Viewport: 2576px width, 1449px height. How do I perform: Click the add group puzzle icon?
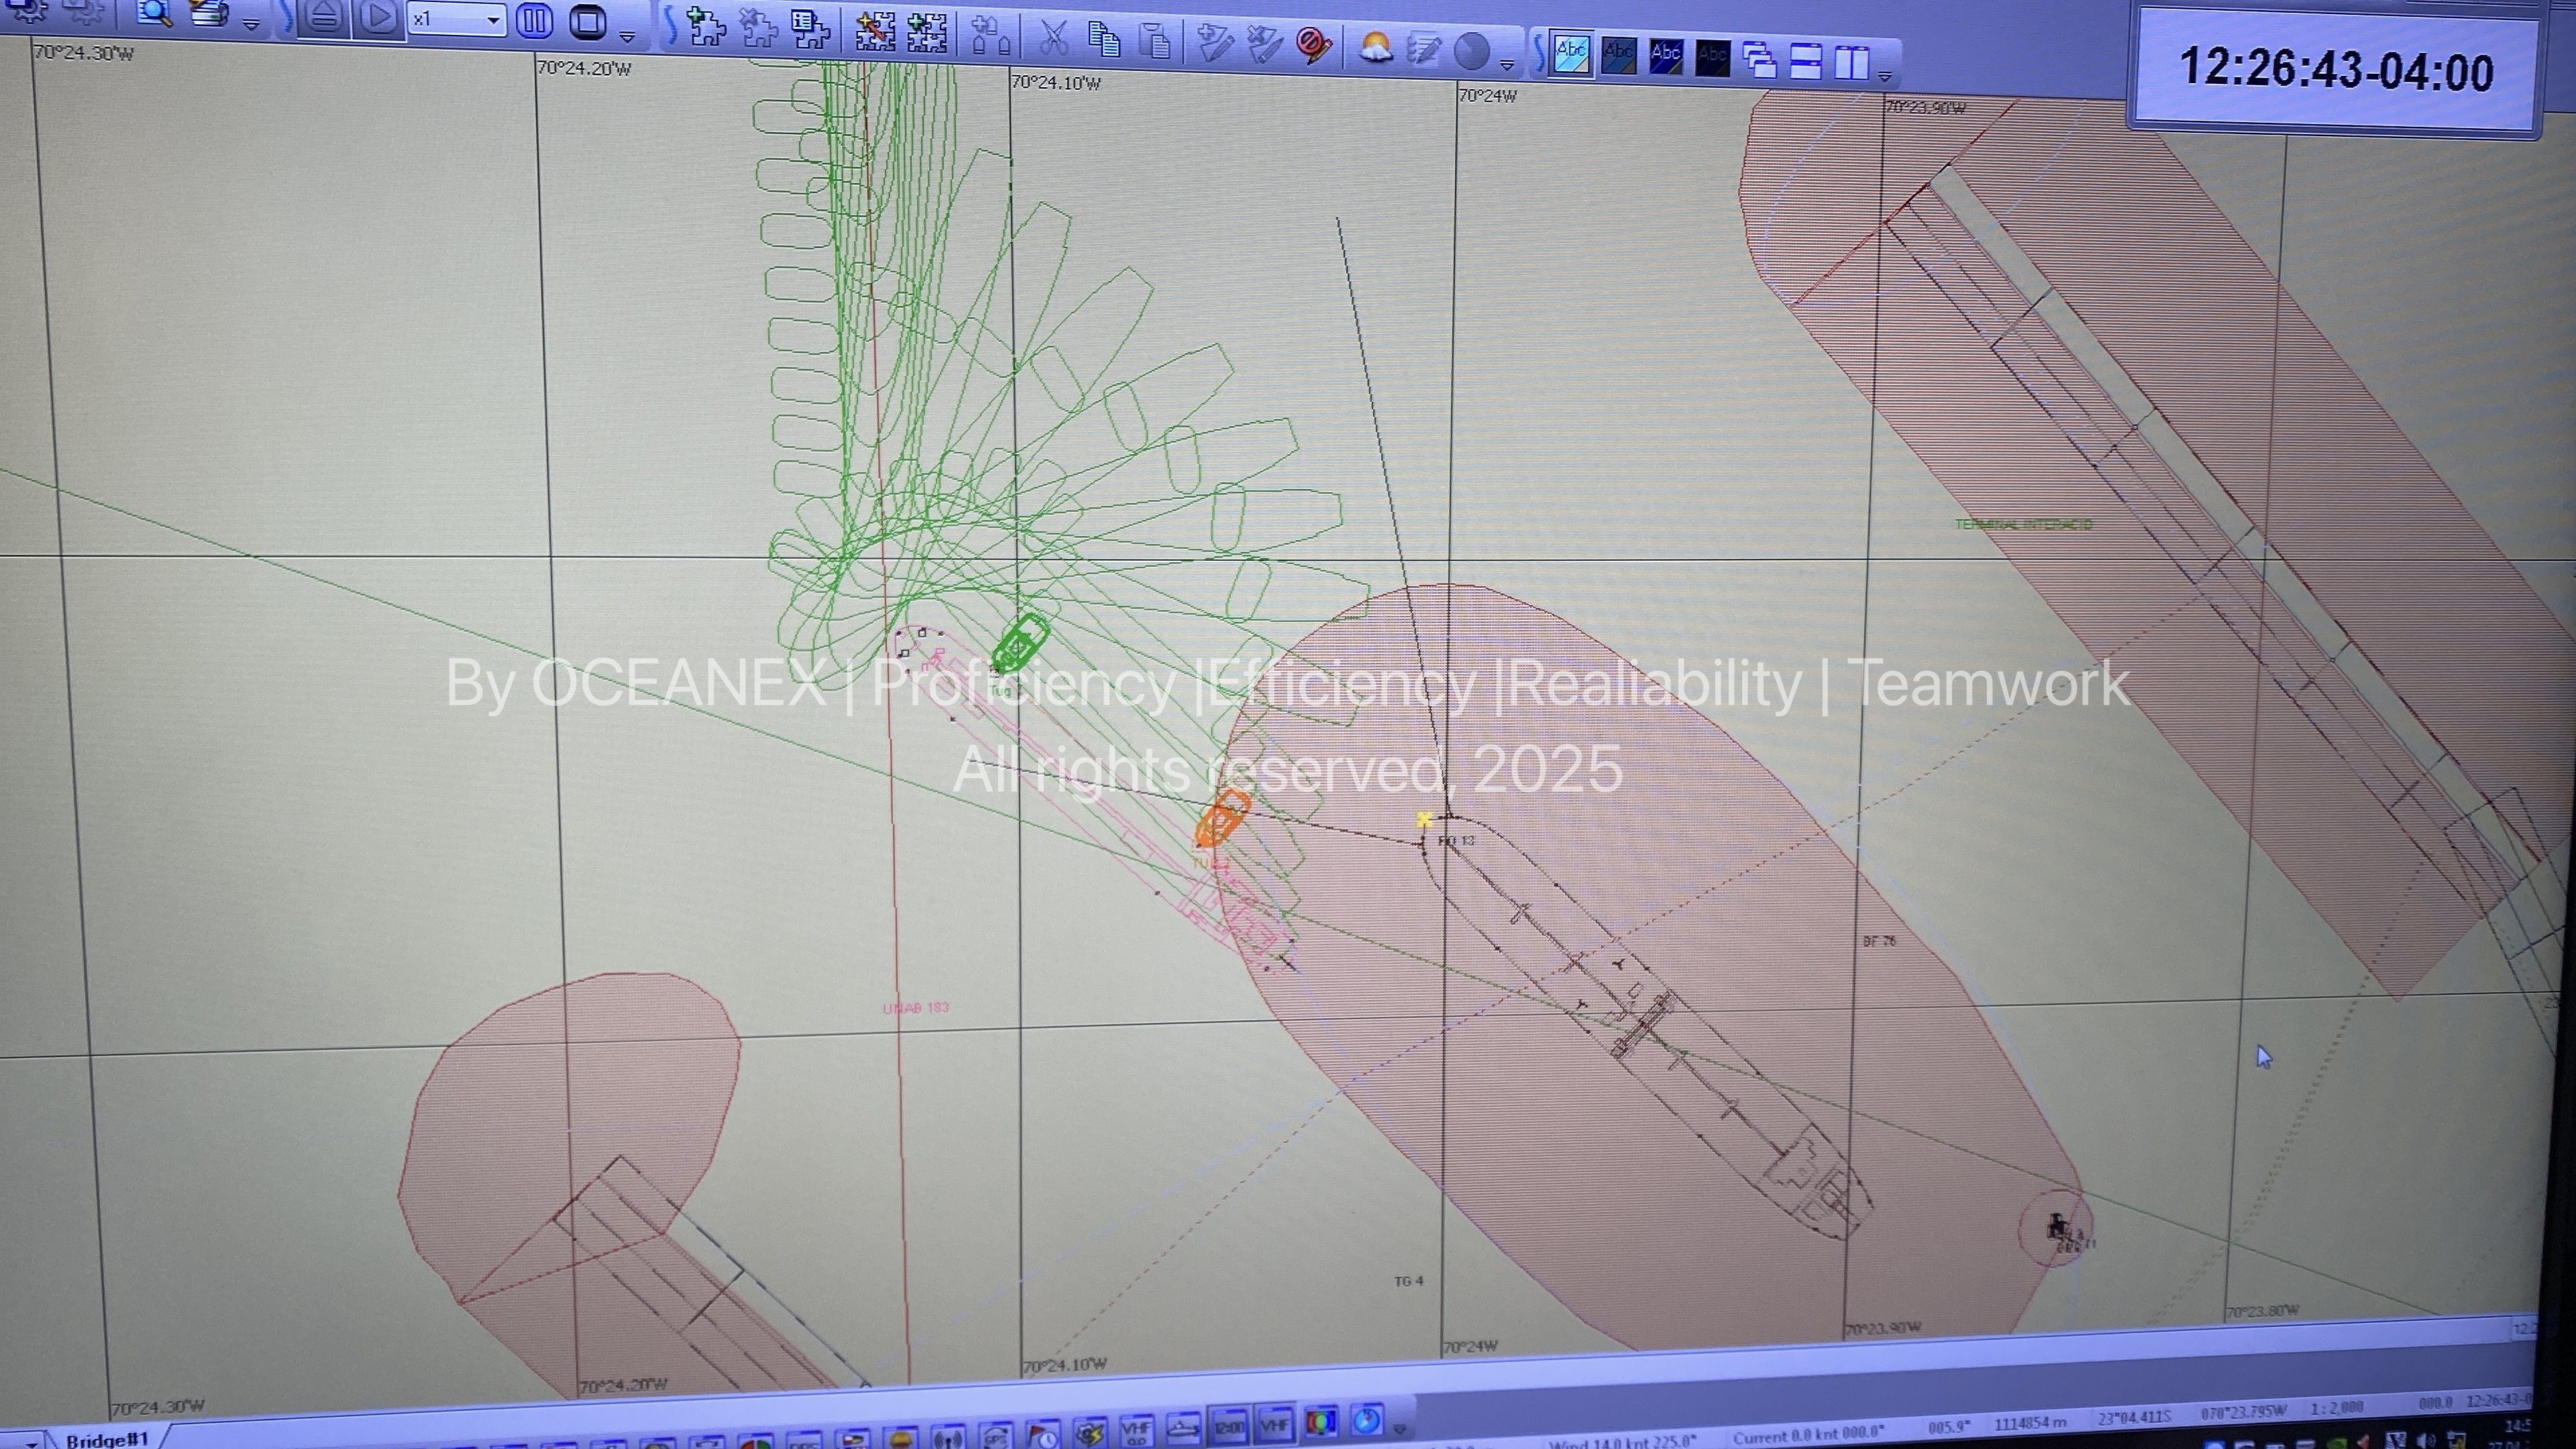coord(927,33)
